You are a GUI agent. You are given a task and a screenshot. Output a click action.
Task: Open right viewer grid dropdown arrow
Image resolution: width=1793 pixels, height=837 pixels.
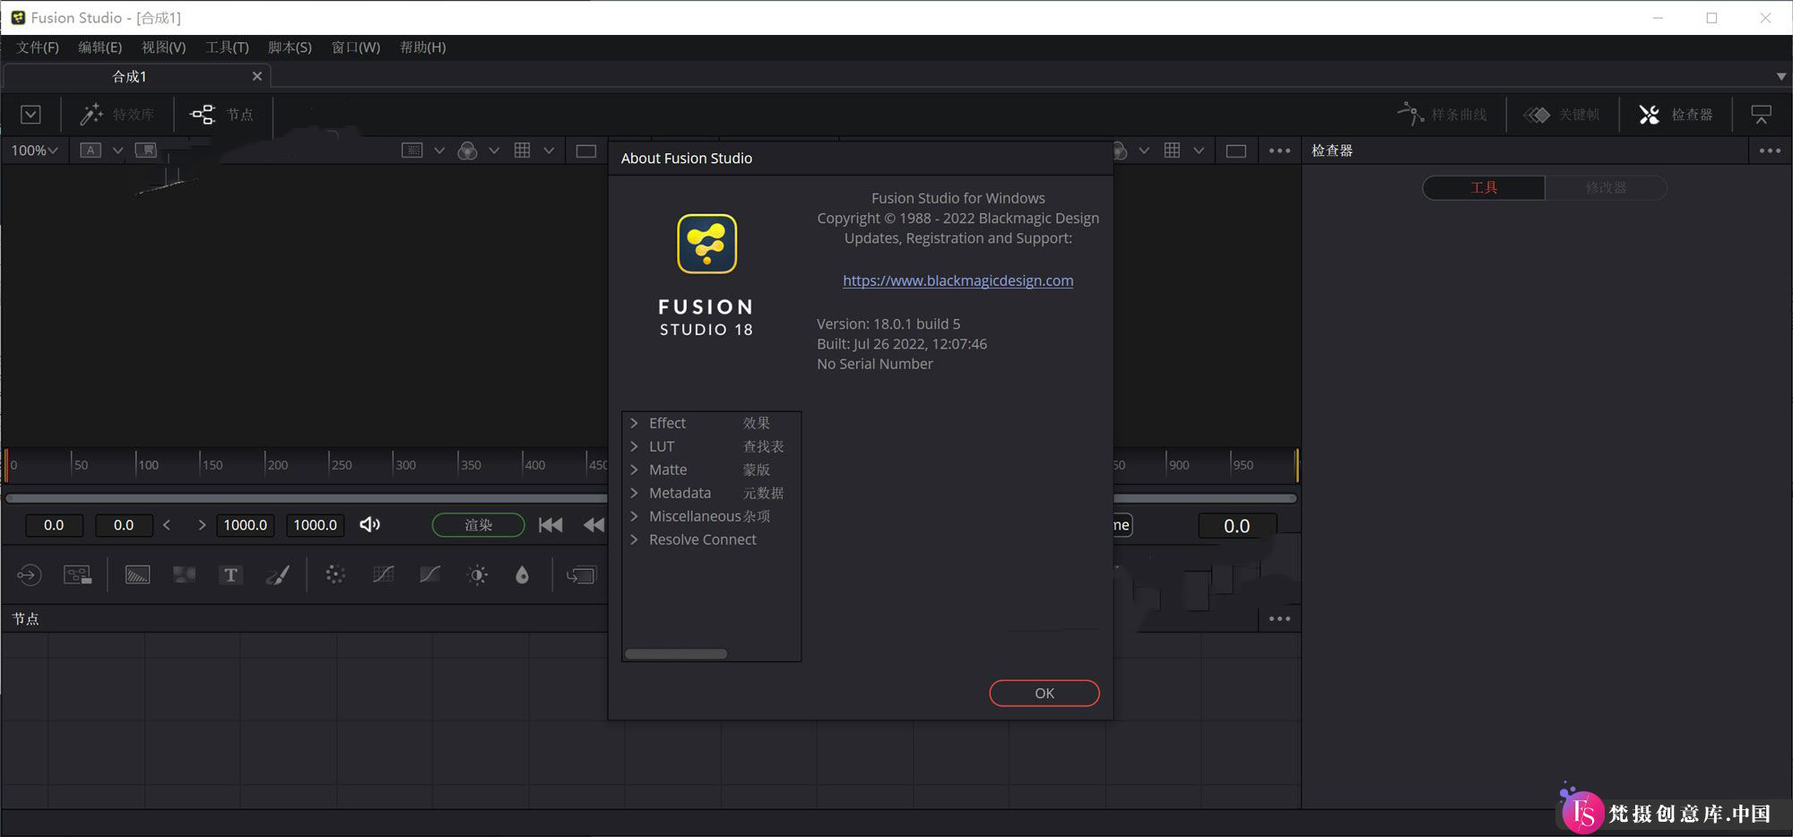coord(1199,151)
